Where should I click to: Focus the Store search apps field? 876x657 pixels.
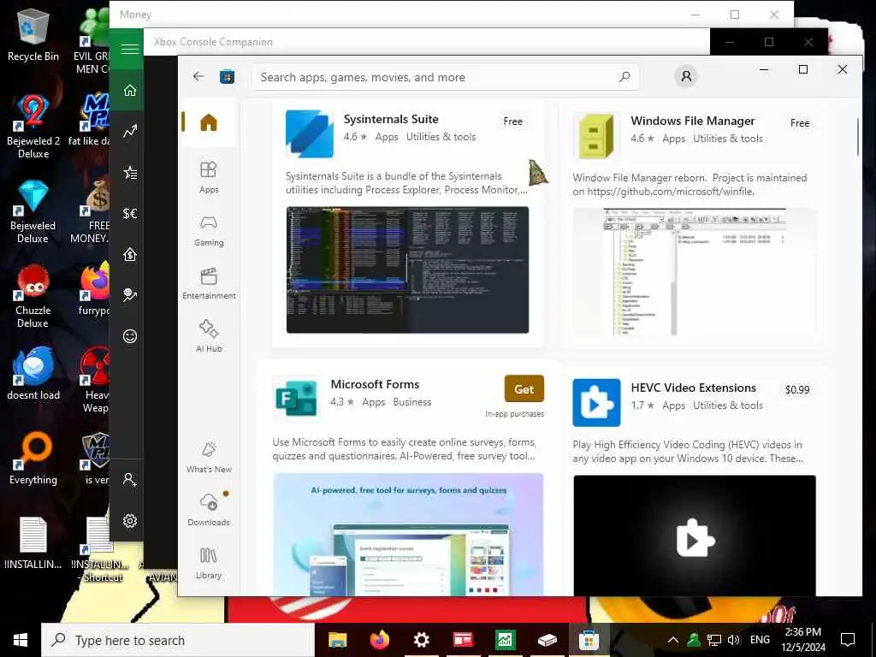pyautogui.click(x=445, y=77)
